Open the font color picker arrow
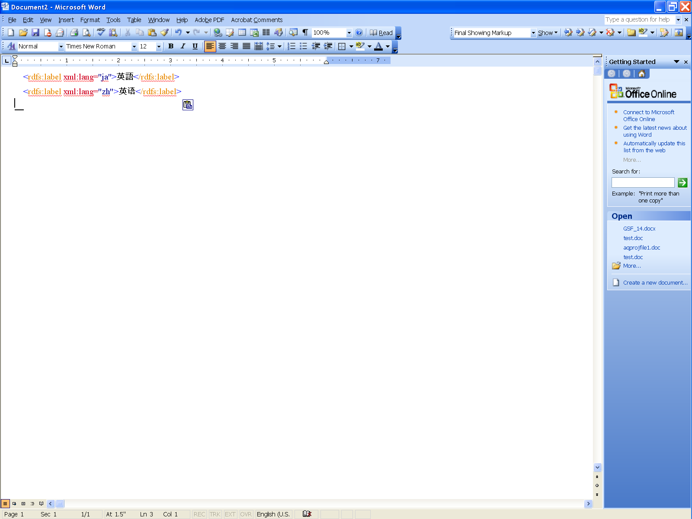Viewport: 692px width, 519px height. [x=388, y=46]
